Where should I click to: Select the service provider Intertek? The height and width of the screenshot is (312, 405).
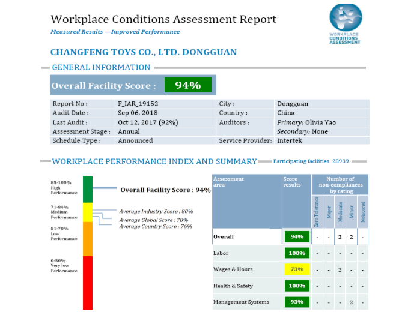[290, 140]
